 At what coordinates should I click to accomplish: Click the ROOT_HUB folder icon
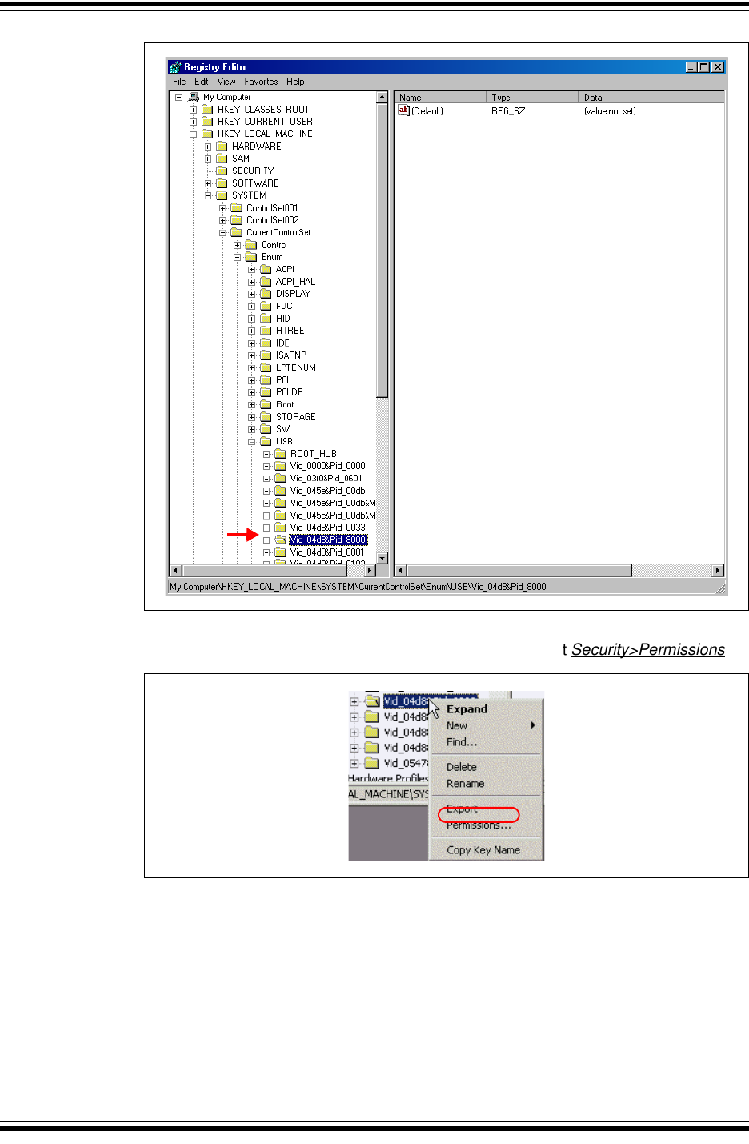[x=280, y=454]
